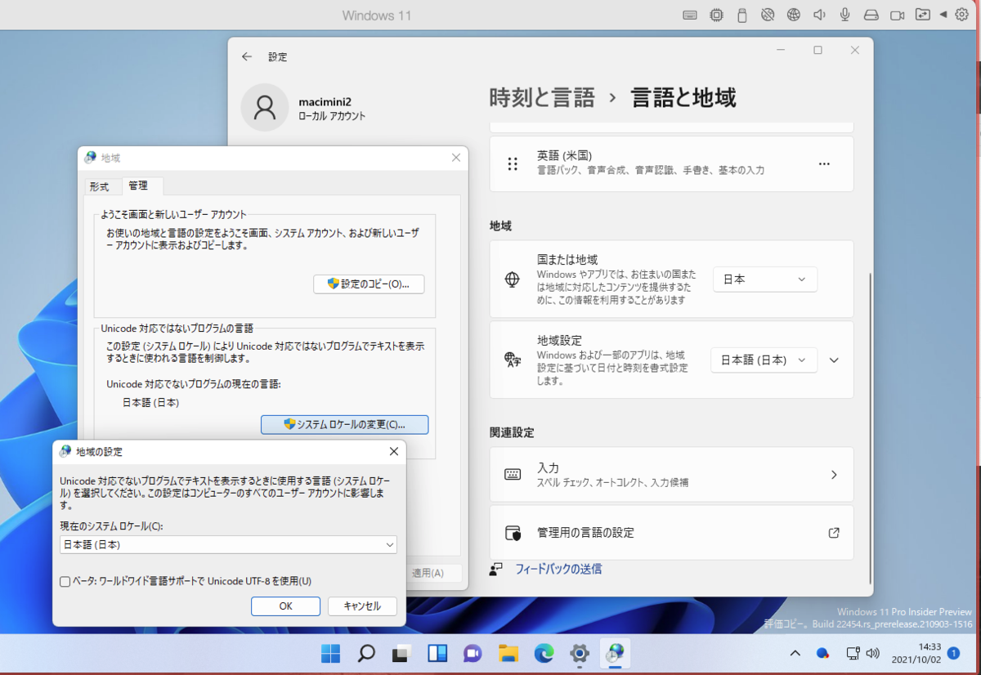This screenshot has height=675, width=981.
Task: Click 設定のコピー(O)... button
Action: 369,284
